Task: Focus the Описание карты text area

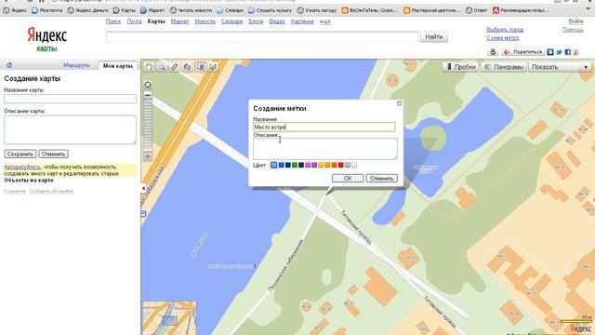Action: [71, 129]
